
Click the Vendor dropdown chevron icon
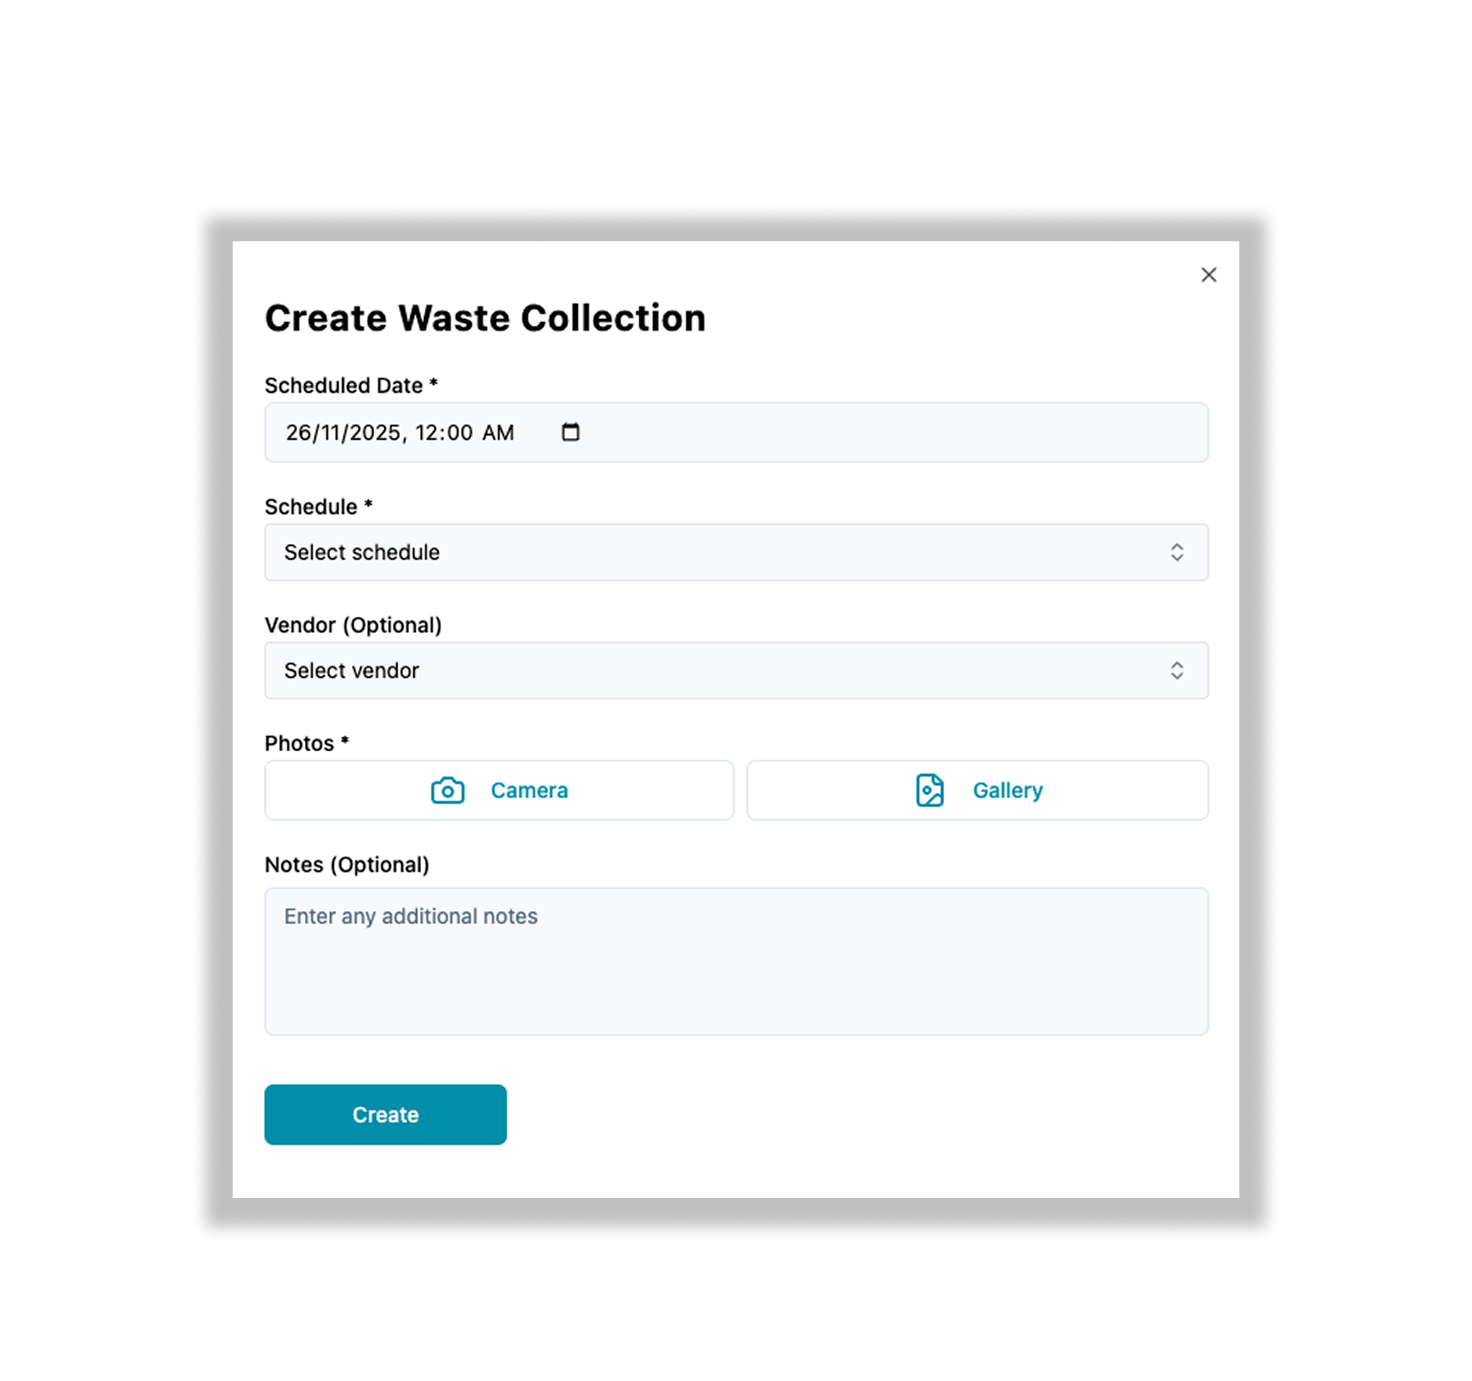click(x=1177, y=670)
